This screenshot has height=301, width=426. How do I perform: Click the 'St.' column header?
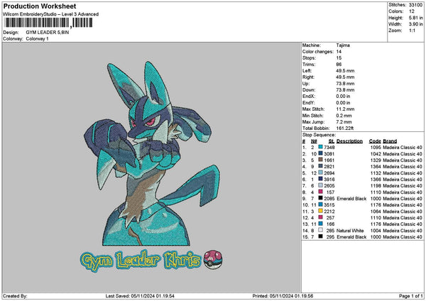point(332,141)
